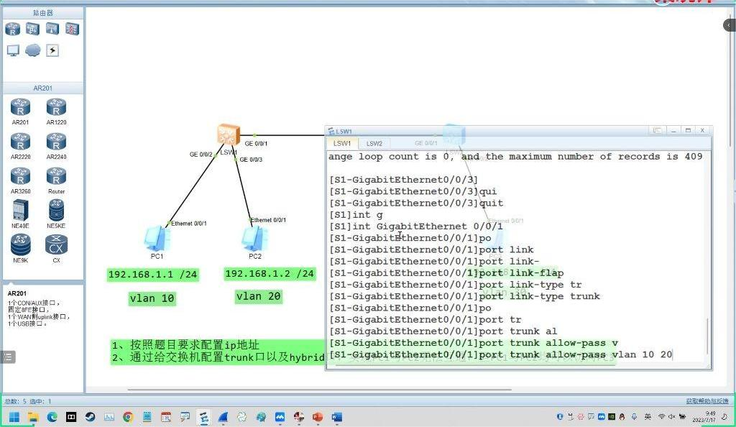
Task: Click the GE 0/0/1 port label of LSW1
Action: point(256,143)
